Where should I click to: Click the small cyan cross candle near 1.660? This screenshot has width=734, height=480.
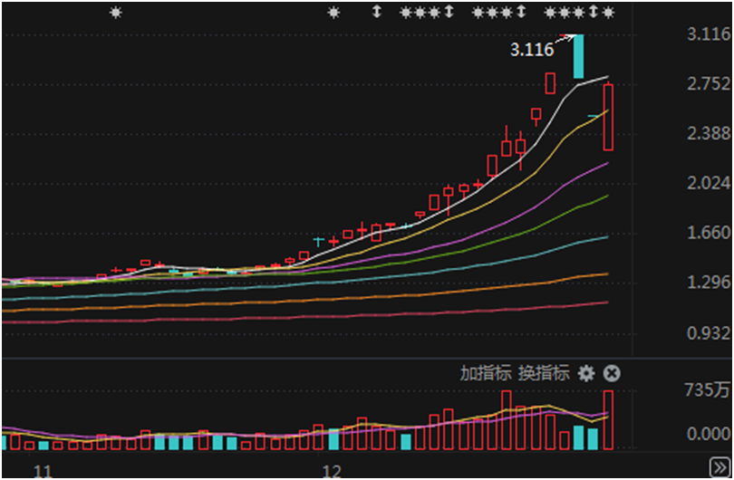319,240
